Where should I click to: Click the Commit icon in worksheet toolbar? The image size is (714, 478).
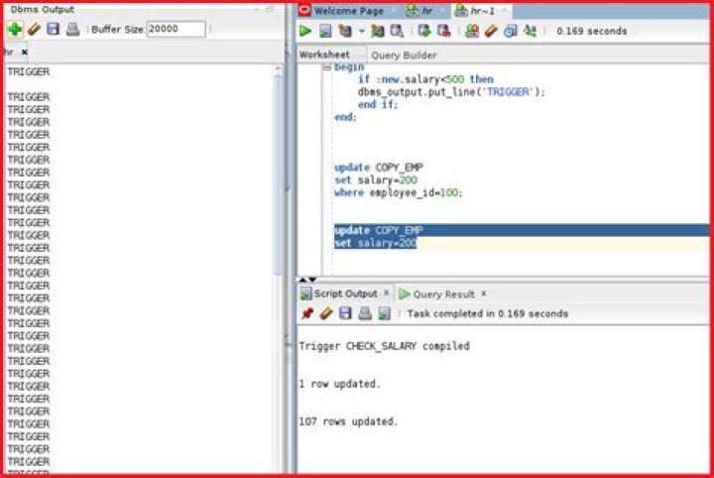pyautogui.click(x=424, y=31)
